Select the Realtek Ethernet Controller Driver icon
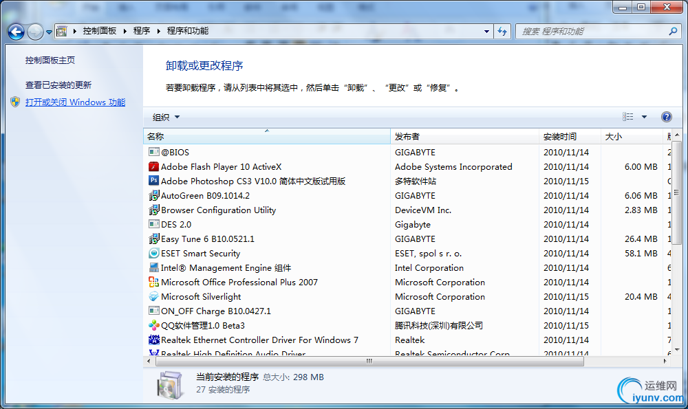Screen dimensions: 688x409 click(x=154, y=340)
